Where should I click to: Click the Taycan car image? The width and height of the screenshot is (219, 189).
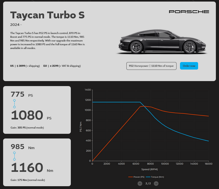point(162,42)
